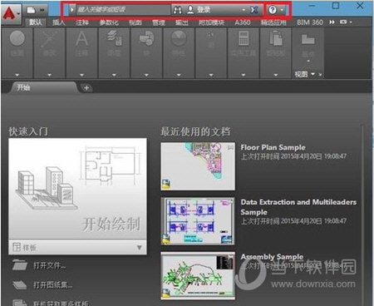Click the Help question mark icon
Image resolution: width=374 pixels, height=306 pixels.
[273, 10]
